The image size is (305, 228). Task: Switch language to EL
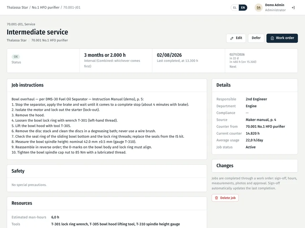coord(235,7)
